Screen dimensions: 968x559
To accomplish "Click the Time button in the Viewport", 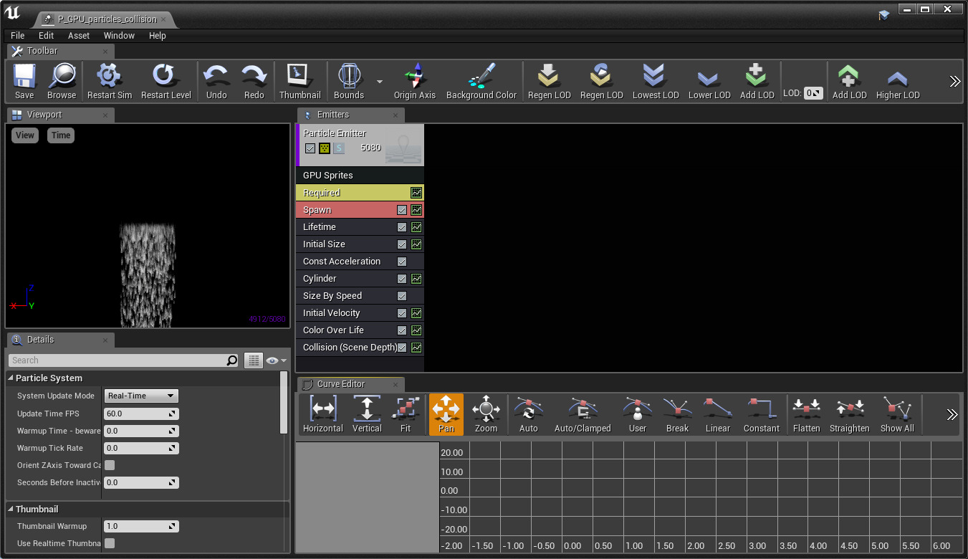I will 61,135.
